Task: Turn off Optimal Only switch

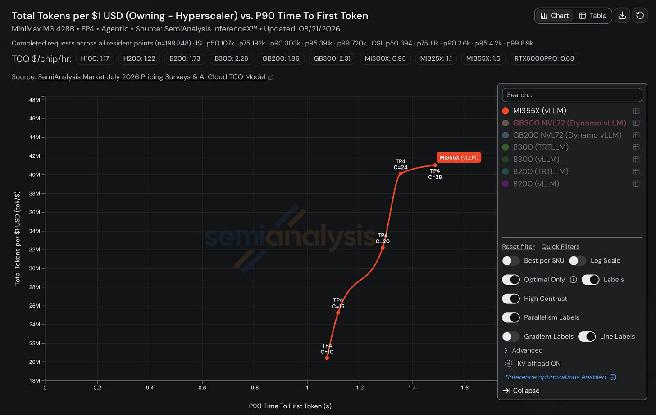Action: [511, 280]
